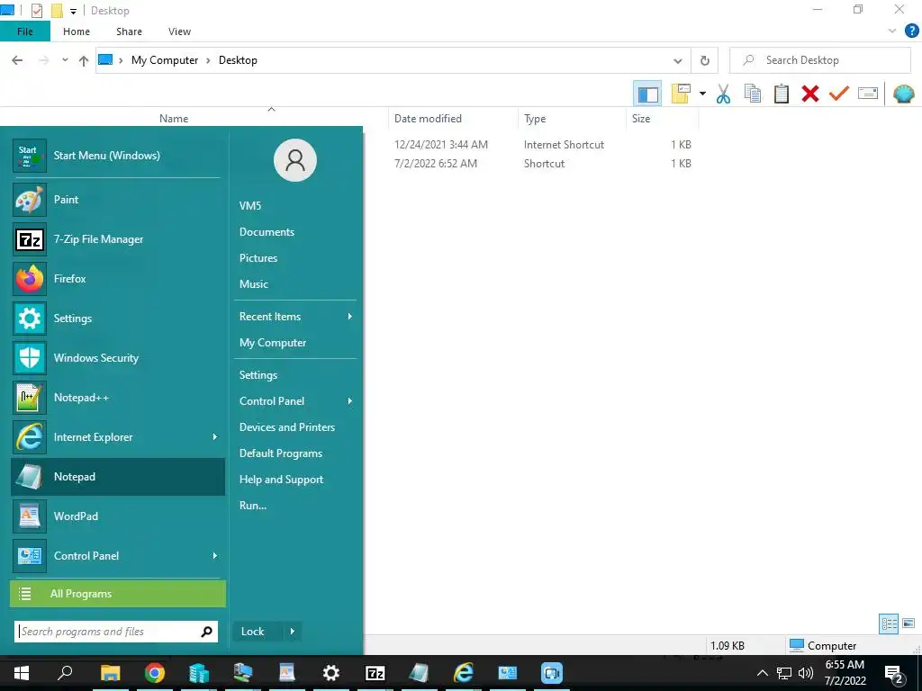Image resolution: width=922 pixels, height=691 pixels.
Task: Toggle the navigation pane toolbar button
Action: 647,94
